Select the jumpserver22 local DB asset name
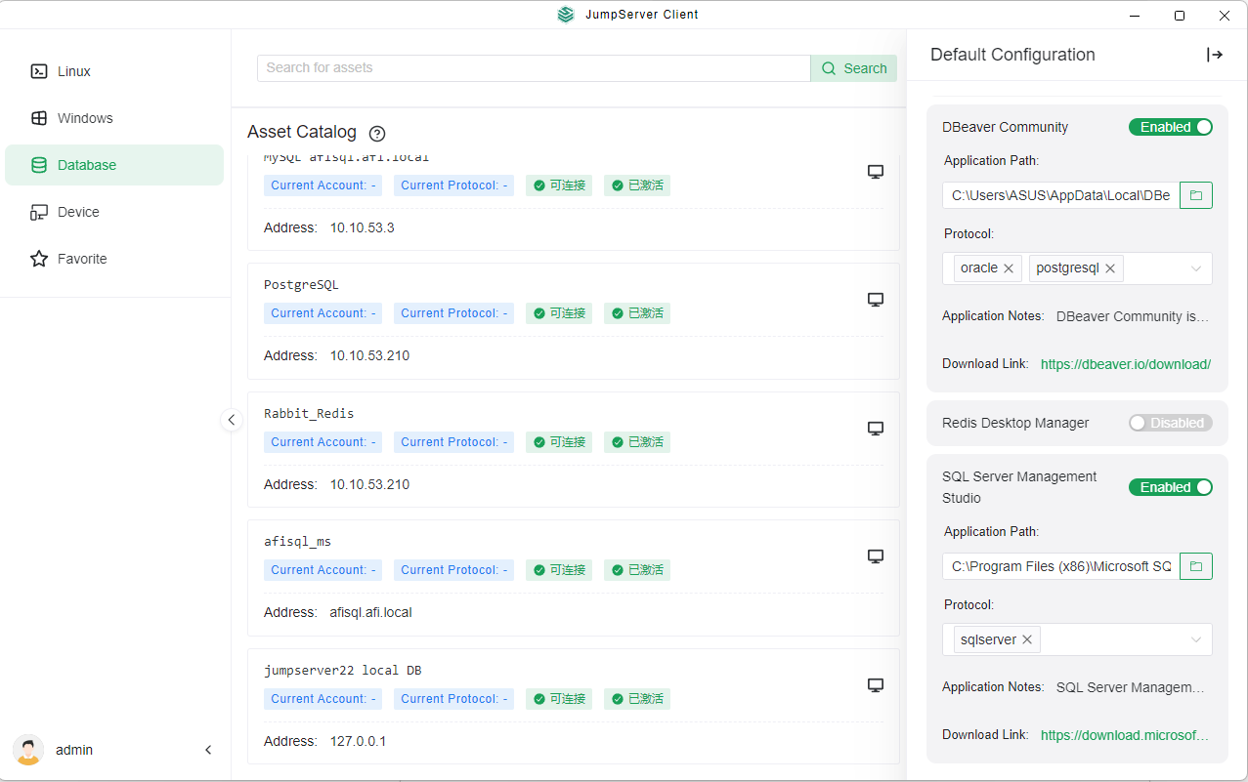The height and width of the screenshot is (782, 1248). (x=343, y=671)
